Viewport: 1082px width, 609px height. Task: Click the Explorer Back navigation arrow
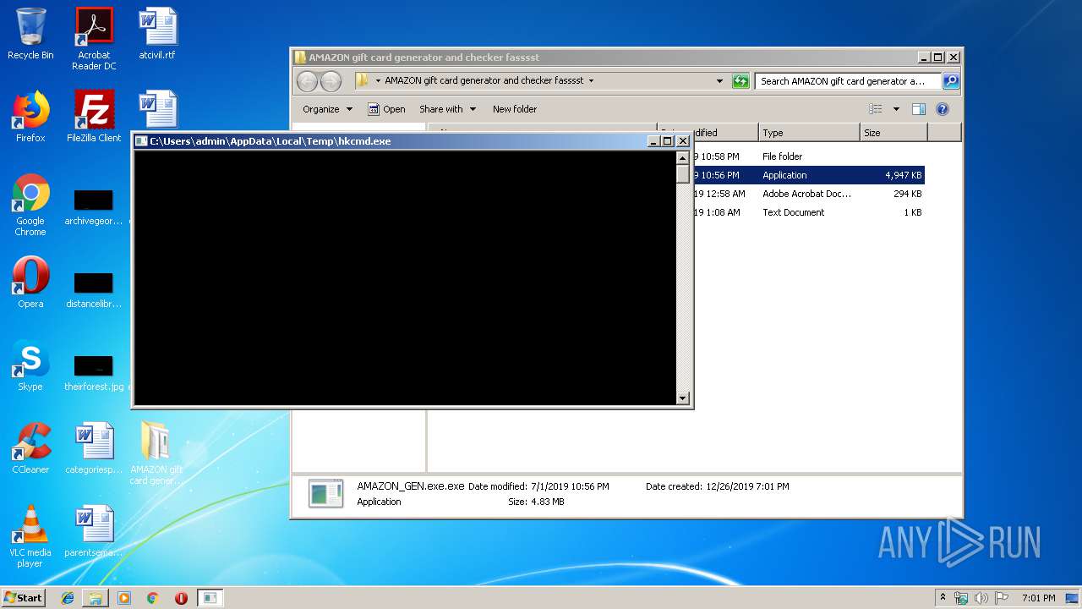coord(307,81)
